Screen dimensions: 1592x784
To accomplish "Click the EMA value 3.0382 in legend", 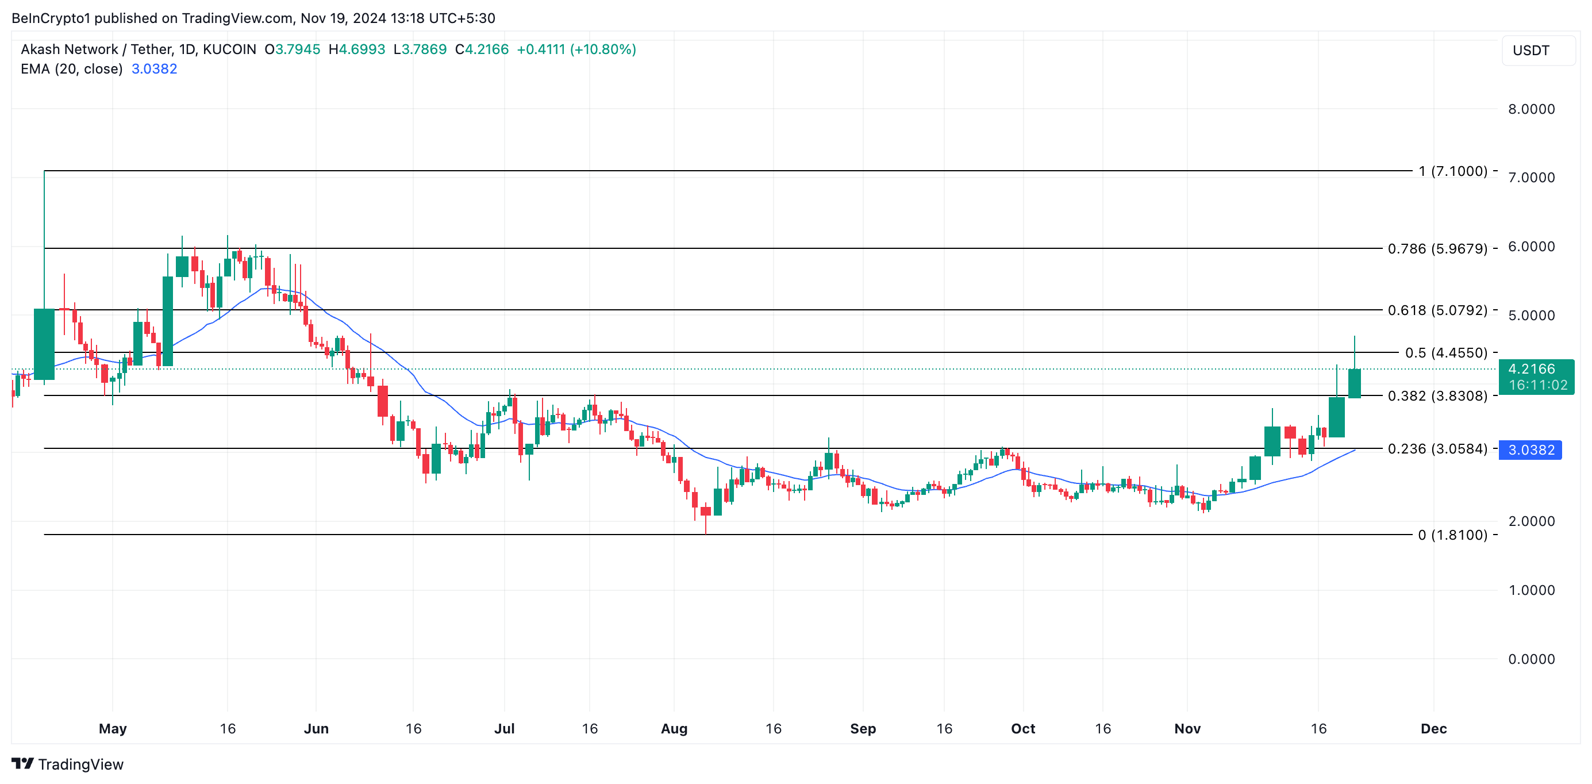I will [x=154, y=68].
